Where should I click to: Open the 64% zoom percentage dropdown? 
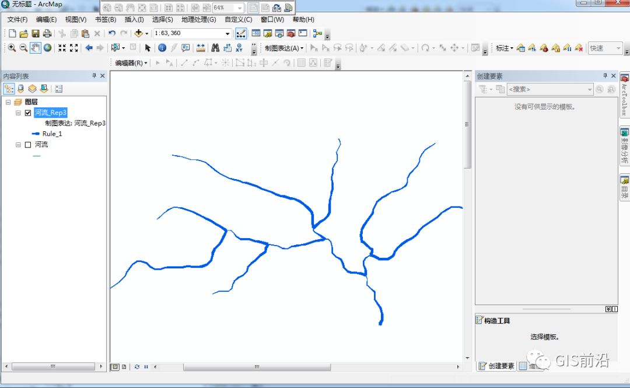(x=240, y=8)
